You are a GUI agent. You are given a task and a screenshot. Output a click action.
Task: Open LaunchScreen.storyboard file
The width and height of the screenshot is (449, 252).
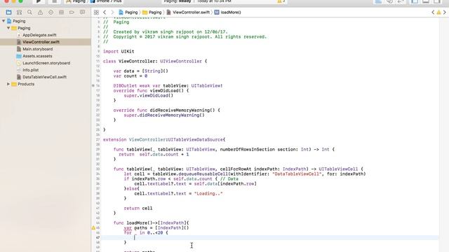tap(46, 63)
